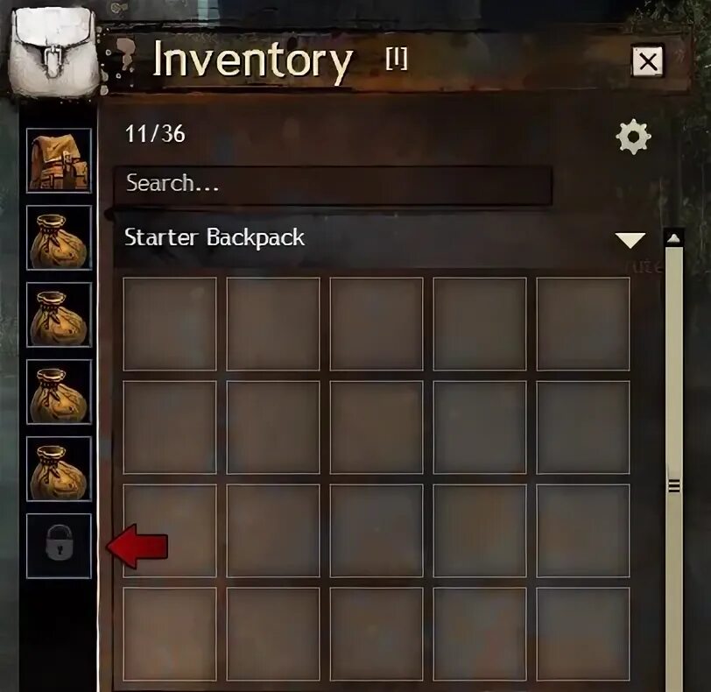Click the scrollbar handle grip

pos(674,486)
